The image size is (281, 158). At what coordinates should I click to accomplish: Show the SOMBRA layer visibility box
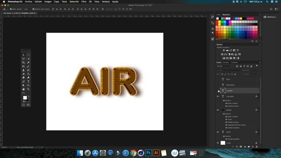(x=218, y=91)
